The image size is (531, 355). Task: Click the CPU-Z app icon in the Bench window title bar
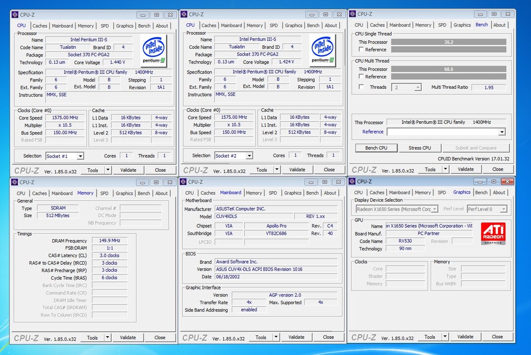coord(353,14)
